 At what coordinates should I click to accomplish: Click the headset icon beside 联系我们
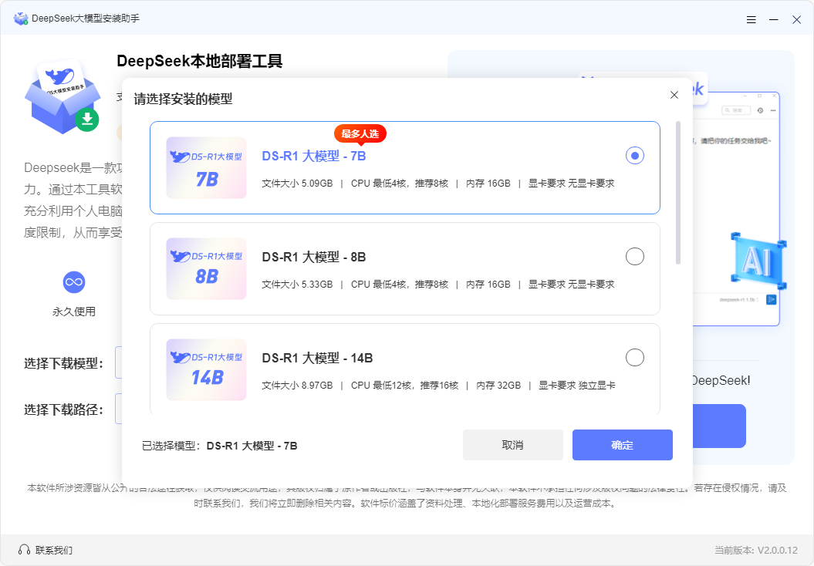pos(24,550)
